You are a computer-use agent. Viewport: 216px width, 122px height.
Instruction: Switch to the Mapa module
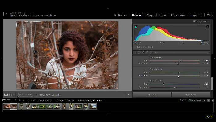tap(151, 15)
